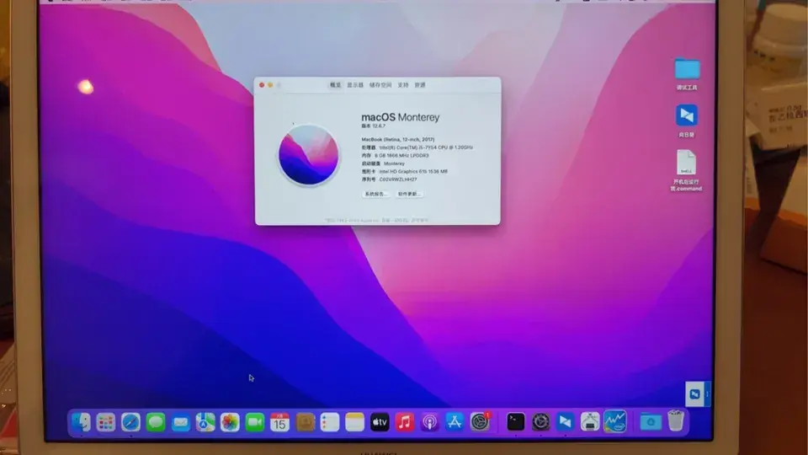Select the 开机后运行我.command file
The height and width of the screenshot is (455, 808).
(687, 163)
